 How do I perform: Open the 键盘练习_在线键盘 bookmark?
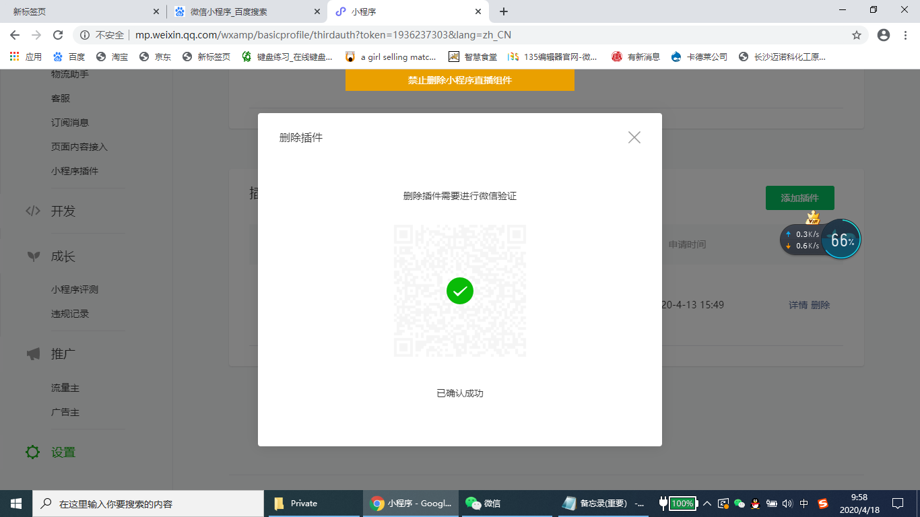click(287, 57)
